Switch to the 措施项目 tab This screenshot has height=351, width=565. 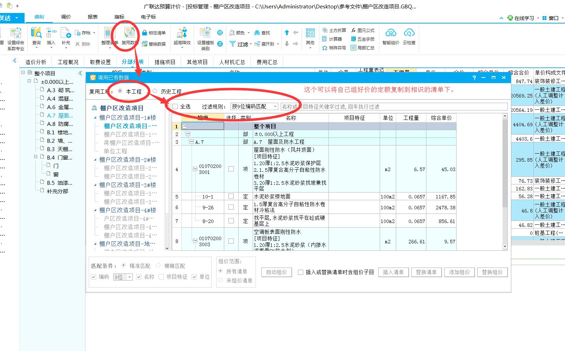165,62
